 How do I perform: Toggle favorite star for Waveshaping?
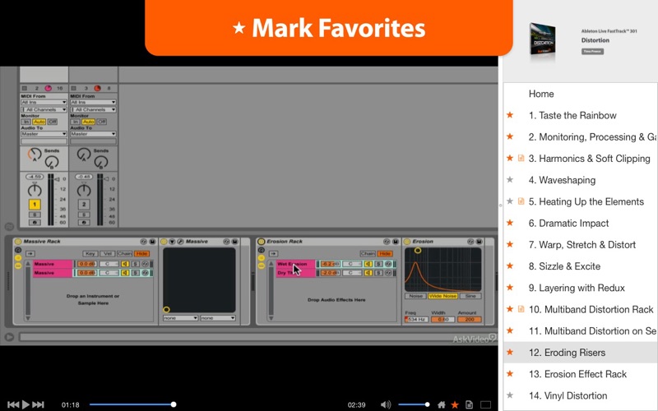pyautogui.click(x=510, y=179)
